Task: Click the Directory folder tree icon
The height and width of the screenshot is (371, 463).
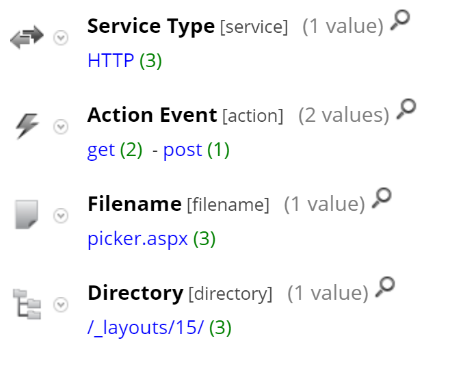Action: click(27, 303)
